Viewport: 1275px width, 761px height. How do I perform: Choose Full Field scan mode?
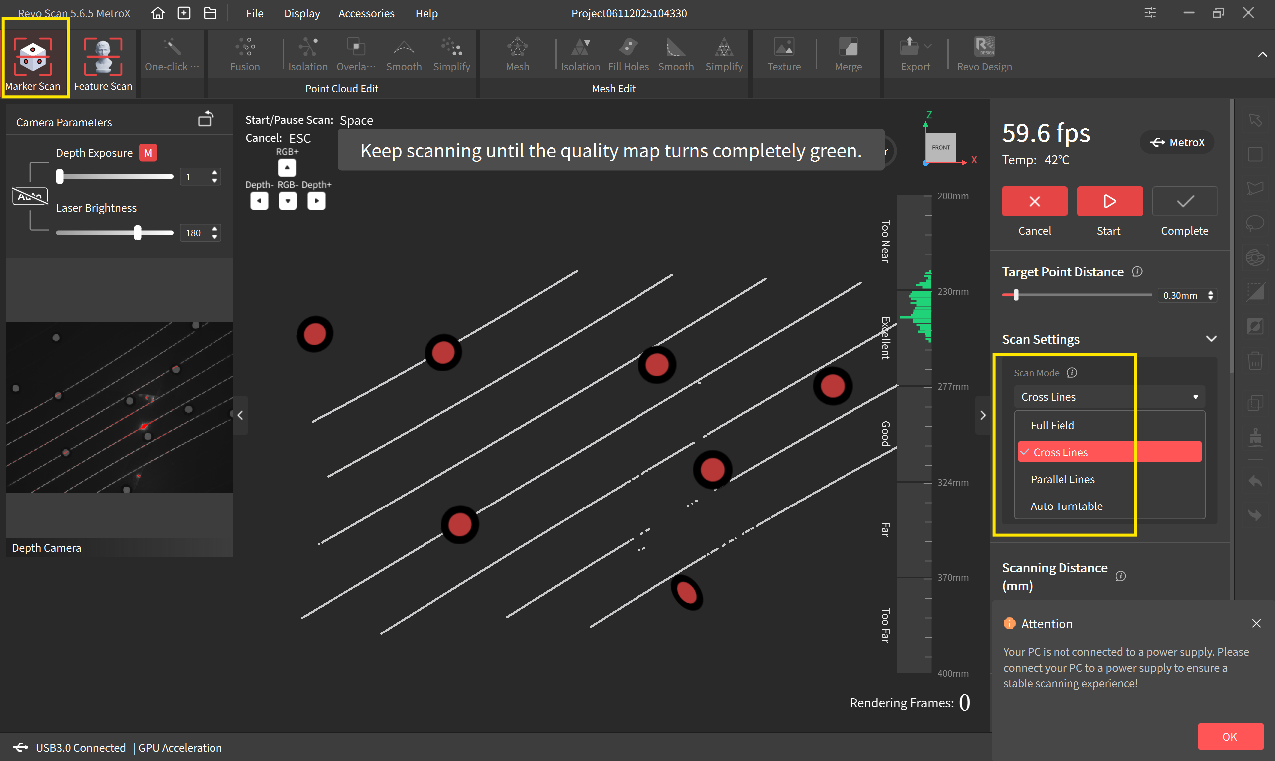click(1109, 425)
